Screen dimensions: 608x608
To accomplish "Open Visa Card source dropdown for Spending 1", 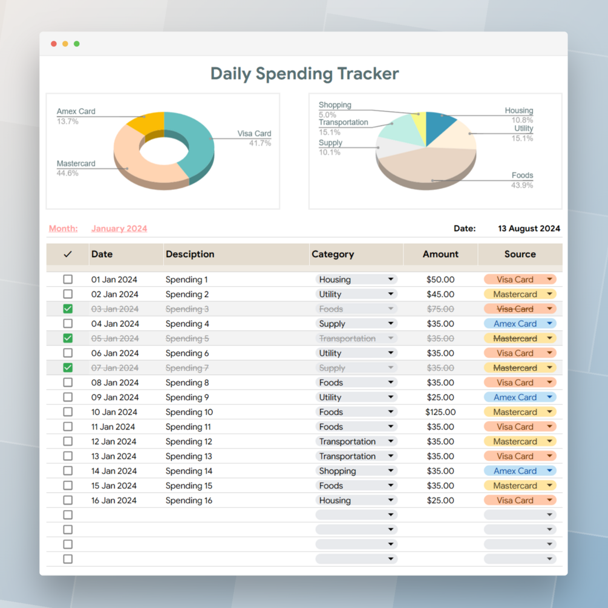I will (520, 279).
